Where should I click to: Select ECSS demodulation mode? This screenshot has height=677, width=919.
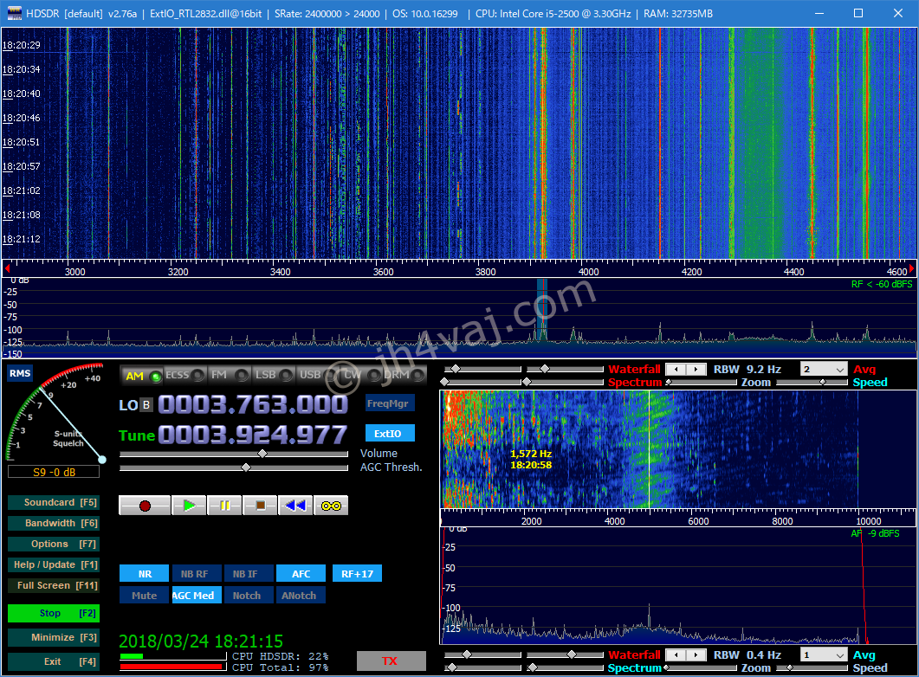coord(184,376)
